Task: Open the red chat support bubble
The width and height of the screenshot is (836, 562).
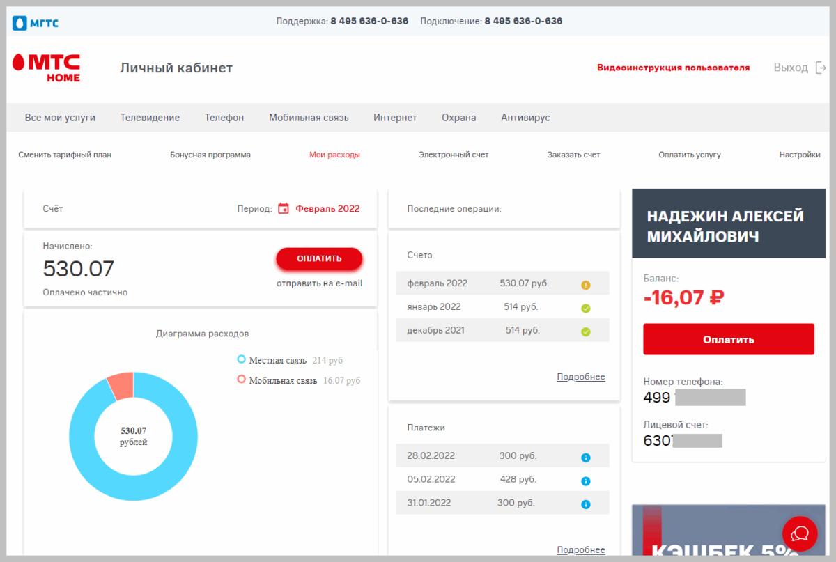Action: tap(800, 533)
